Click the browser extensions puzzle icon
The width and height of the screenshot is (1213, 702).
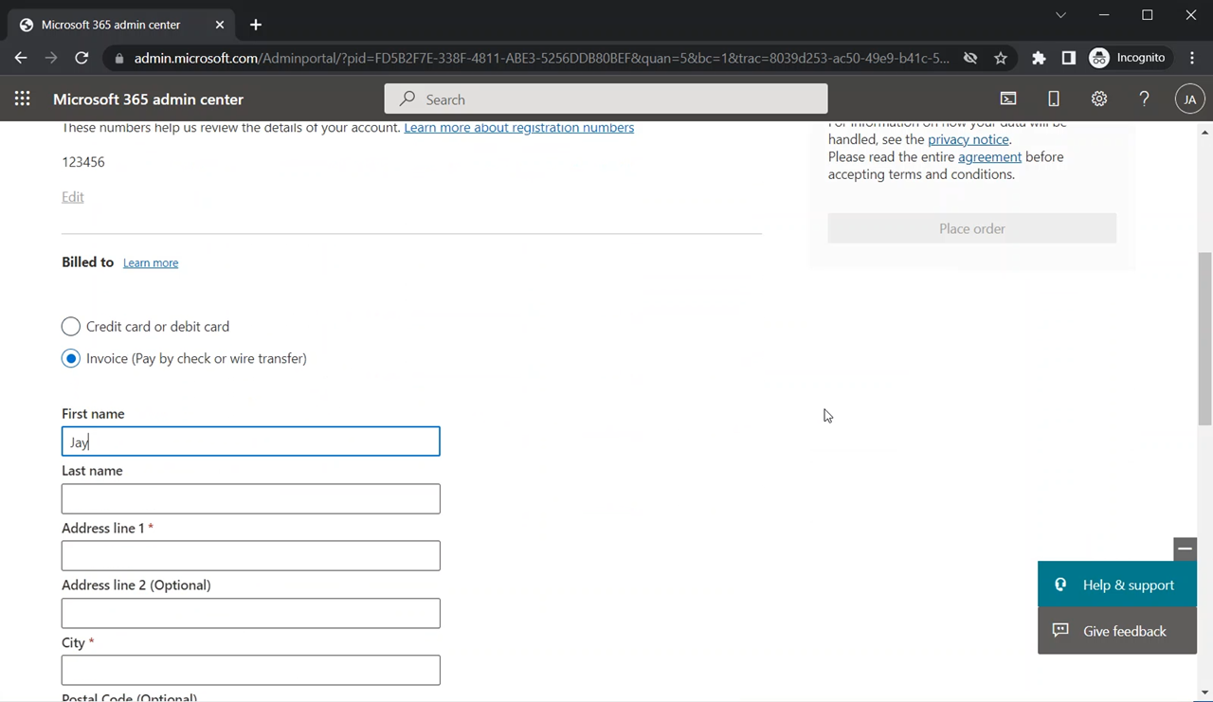click(x=1039, y=58)
